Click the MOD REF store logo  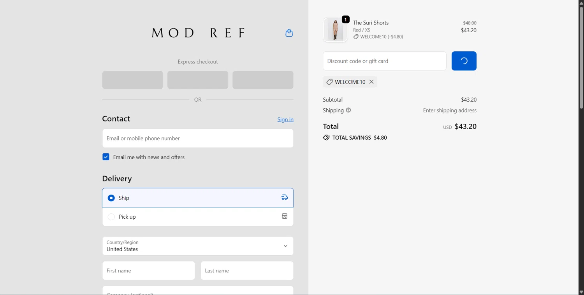(x=198, y=33)
